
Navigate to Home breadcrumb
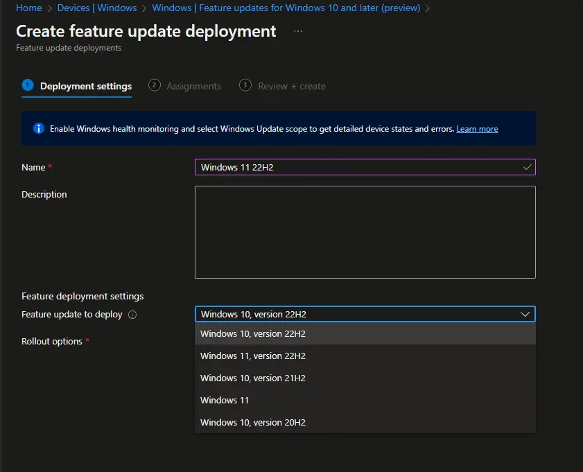(x=29, y=8)
